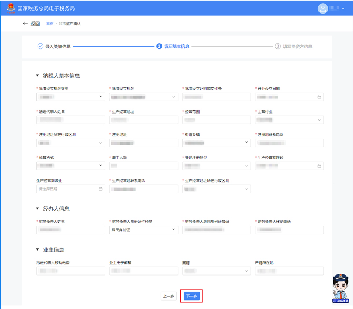Click completed step check icon 录入关键信息
Screen dimensions: 353x309
coord(40,46)
